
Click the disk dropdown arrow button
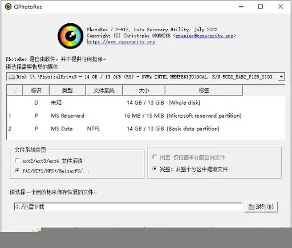coord(281,77)
